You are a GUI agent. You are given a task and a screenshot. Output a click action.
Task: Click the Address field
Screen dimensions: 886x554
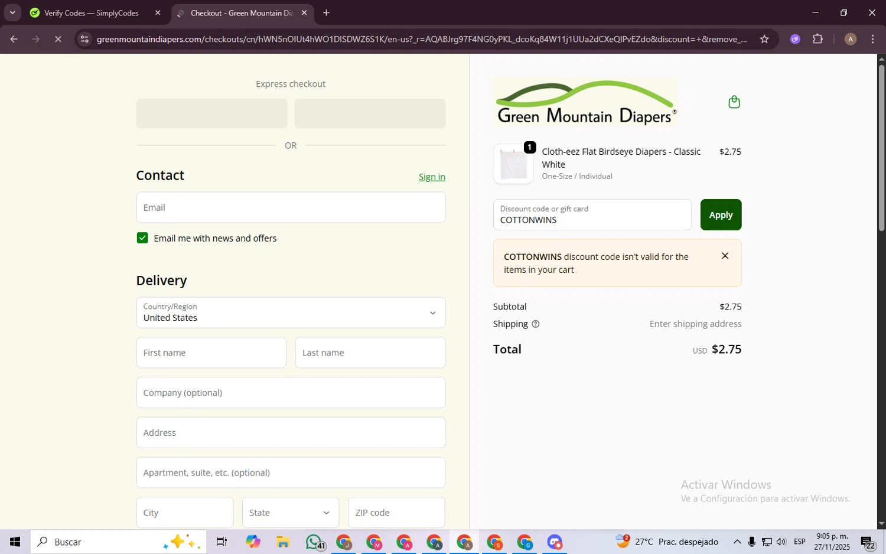(x=291, y=433)
